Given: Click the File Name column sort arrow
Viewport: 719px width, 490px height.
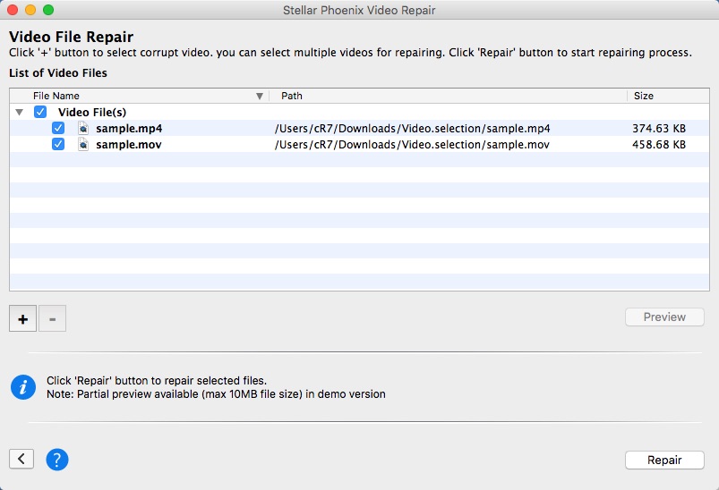Looking at the screenshot, I should pos(260,97).
